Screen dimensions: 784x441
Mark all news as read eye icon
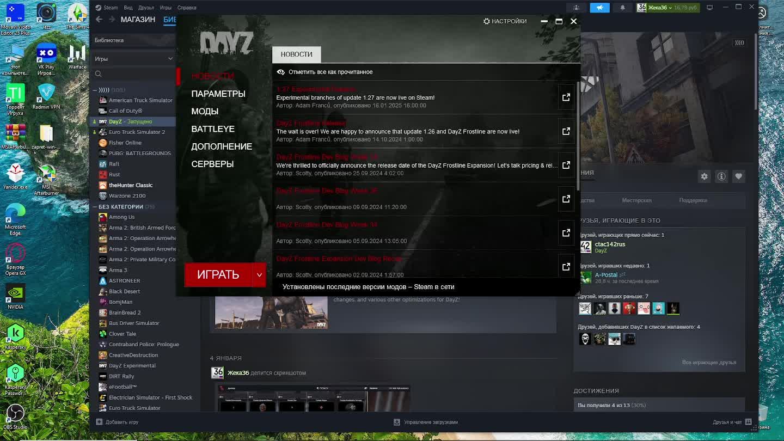281,72
